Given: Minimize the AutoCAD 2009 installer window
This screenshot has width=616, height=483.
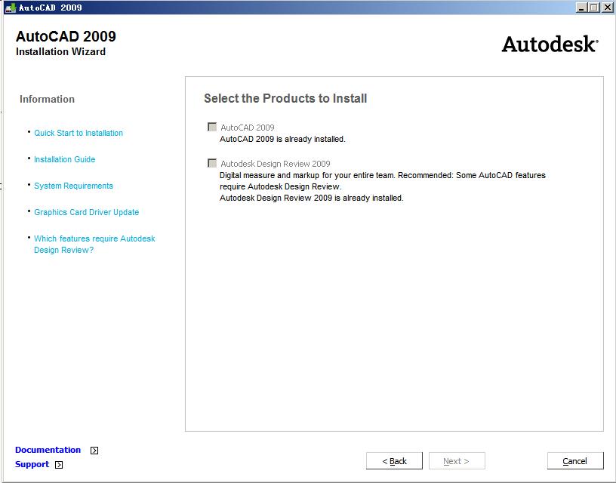Looking at the screenshot, I should [582, 8].
